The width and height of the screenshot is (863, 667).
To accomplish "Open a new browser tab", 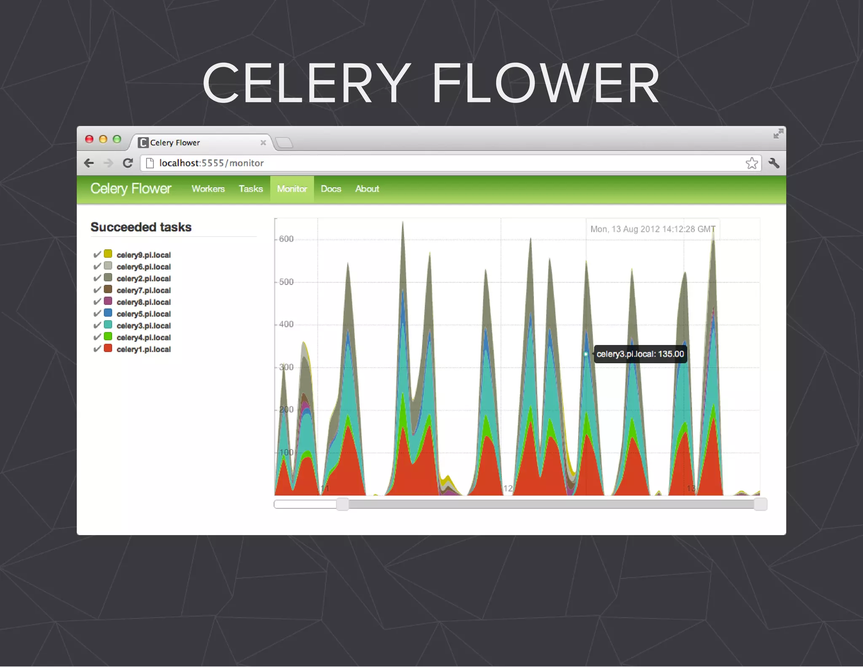I will 284,143.
